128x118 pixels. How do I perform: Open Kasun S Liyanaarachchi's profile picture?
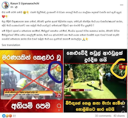coord(5,5)
